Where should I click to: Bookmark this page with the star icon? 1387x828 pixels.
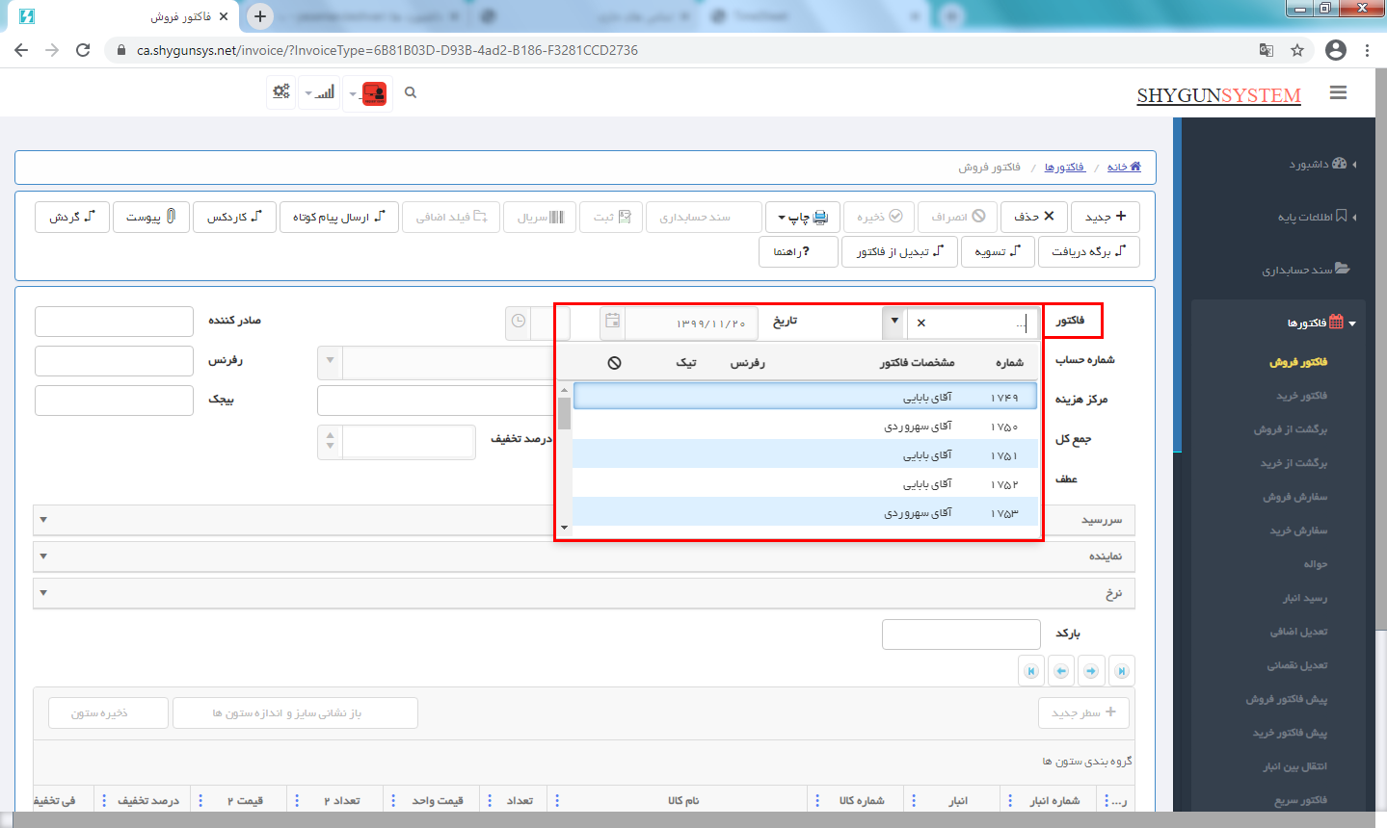click(x=1297, y=50)
